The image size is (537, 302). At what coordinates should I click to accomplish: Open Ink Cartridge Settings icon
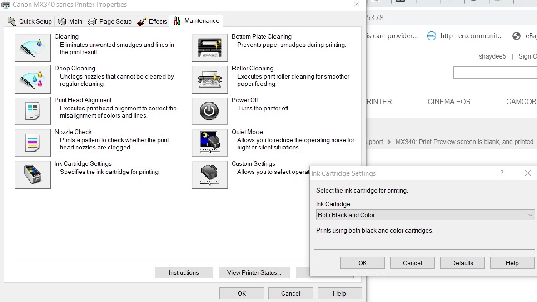pos(32,174)
